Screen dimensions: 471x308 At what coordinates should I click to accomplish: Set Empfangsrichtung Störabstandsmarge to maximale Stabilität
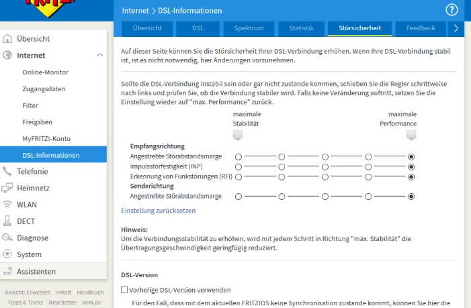click(x=239, y=156)
